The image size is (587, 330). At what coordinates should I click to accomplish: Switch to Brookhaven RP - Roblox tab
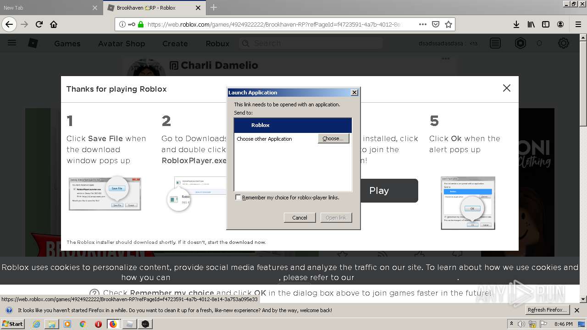[x=154, y=8]
